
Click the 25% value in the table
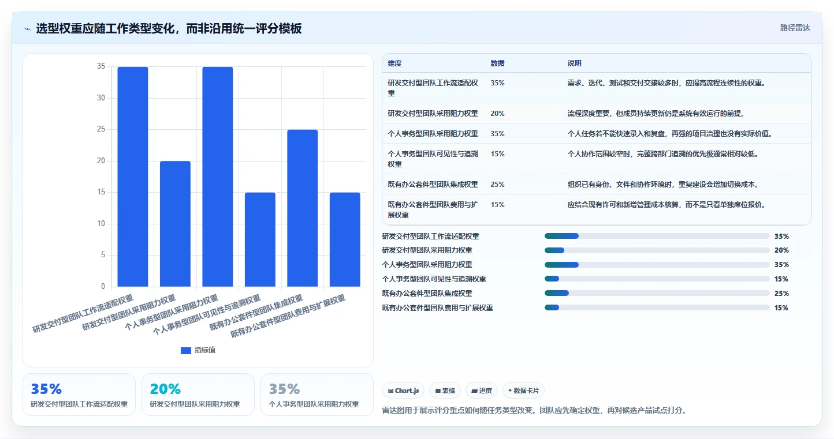498,184
